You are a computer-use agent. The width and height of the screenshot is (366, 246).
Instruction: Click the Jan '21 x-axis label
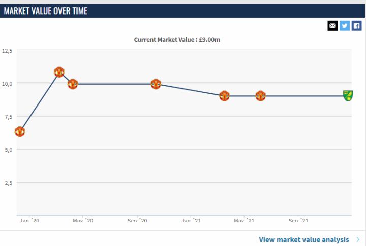pos(190,221)
